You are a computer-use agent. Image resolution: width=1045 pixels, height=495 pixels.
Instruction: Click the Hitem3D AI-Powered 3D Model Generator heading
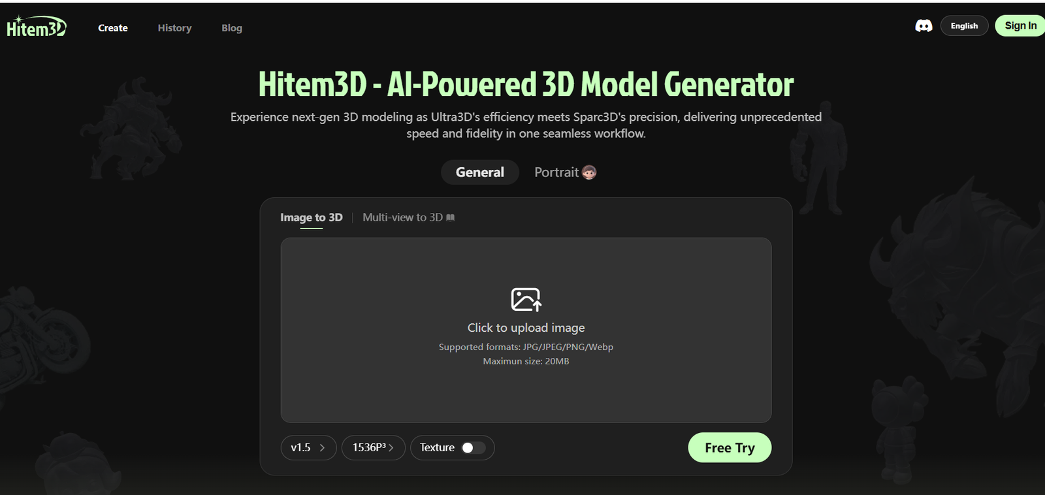point(526,84)
